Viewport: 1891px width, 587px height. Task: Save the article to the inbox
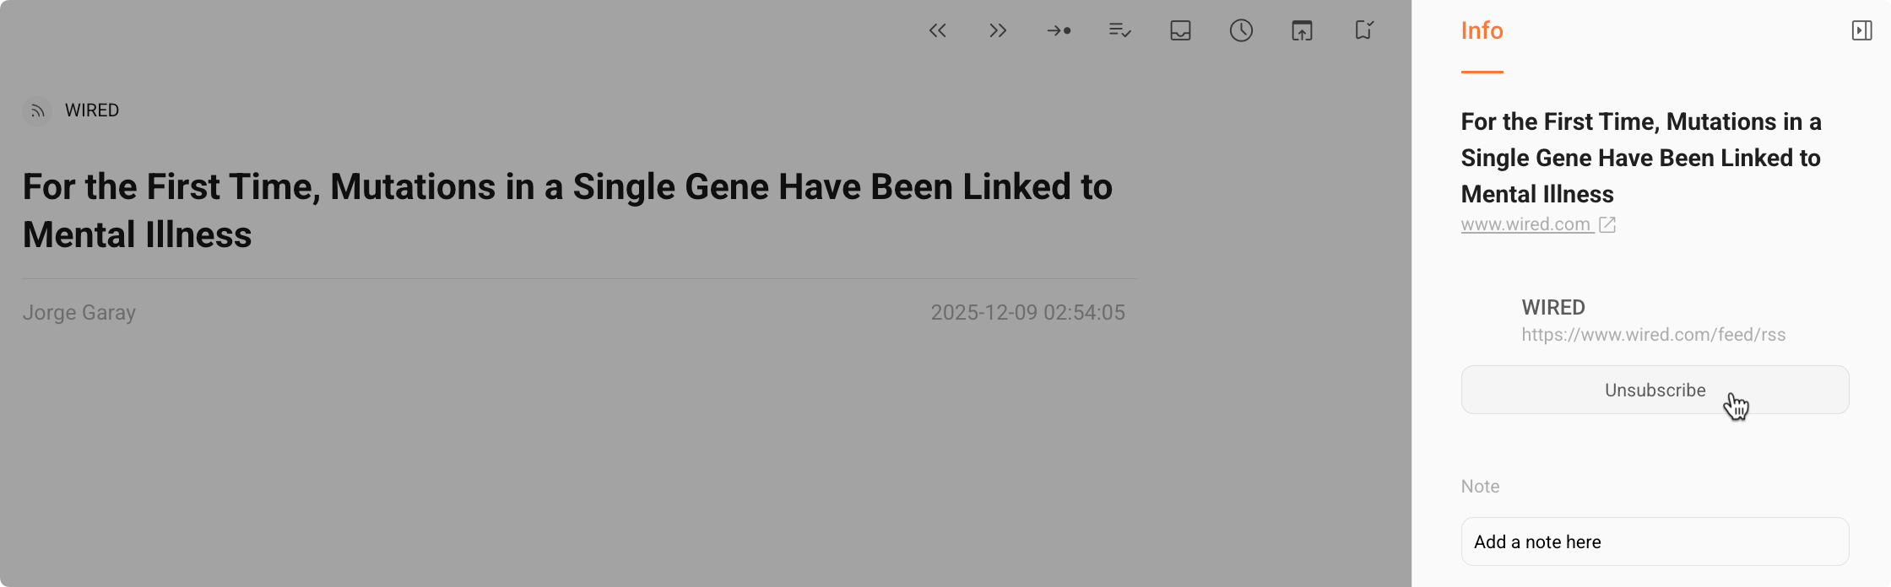pos(1179,30)
